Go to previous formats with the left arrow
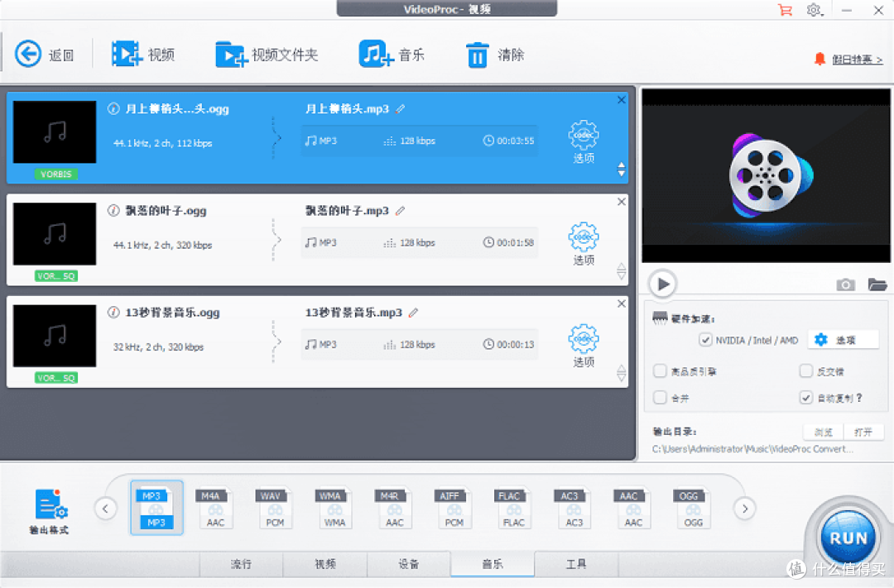Screen dimensions: 894x588 pos(105,509)
